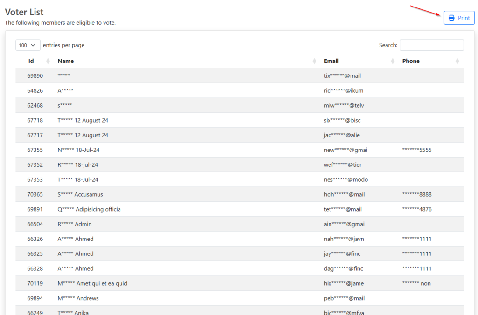478x315 pixels.
Task: Click the Voter List heading
Action: coord(24,12)
